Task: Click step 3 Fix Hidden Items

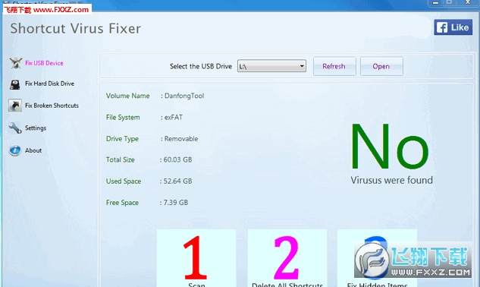Action: pyautogui.click(x=377, y=258)
